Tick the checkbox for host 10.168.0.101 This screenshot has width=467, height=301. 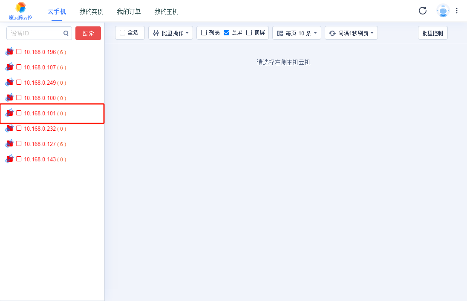coord(19,113)
